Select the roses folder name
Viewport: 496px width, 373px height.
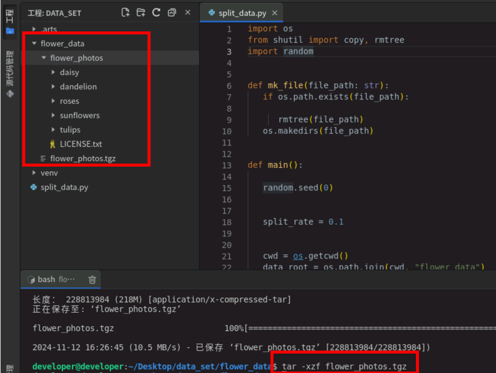[x=69, y=101]
